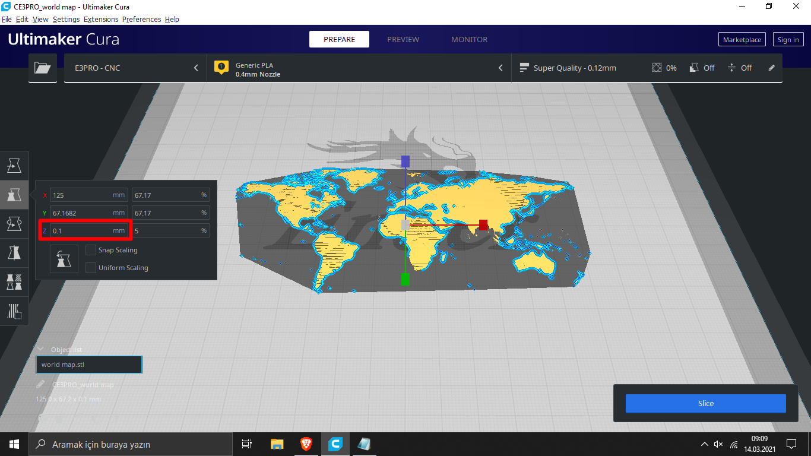811x456 pixels.
Task: Launch Brave browser from the taskbar
Action: pyautogui.click(x=306, y=444)
